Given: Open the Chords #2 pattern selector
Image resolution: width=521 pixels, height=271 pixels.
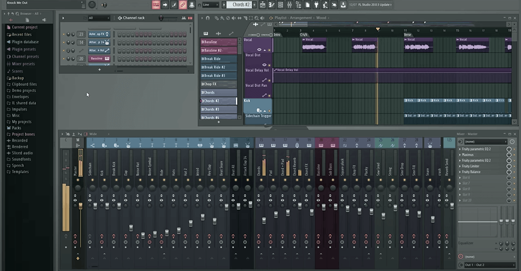Looking at the screenshot, I should tap(241, 5).
